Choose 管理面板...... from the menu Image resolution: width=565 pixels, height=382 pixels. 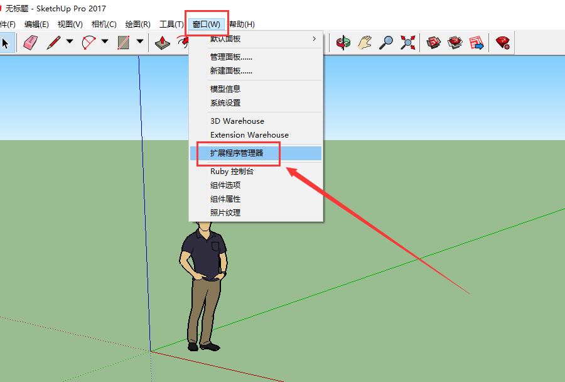click(x=255, y=57)
